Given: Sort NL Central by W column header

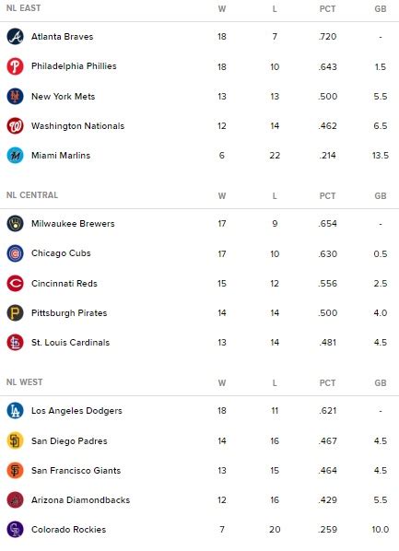Looking at the screenshot, I should (222, 195).
